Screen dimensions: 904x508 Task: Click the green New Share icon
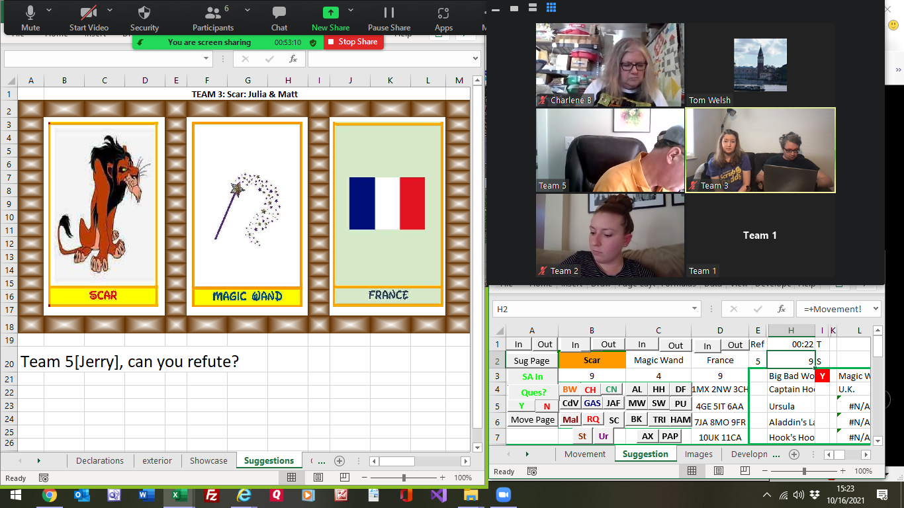[330, 13]
